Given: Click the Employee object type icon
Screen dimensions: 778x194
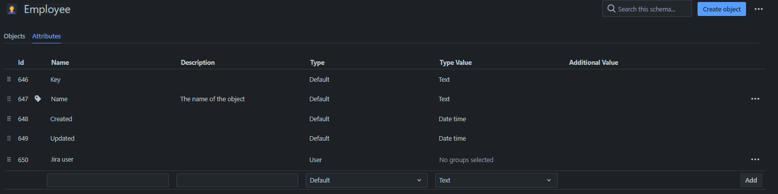Looking at the screenshot, I should [11, 9].
